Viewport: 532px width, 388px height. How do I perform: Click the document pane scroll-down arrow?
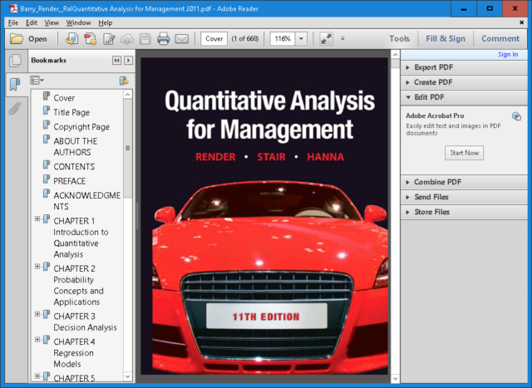396,379
